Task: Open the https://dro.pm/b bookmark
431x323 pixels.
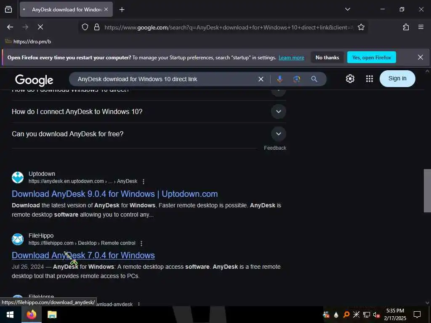Action: [x=29, y=42]
